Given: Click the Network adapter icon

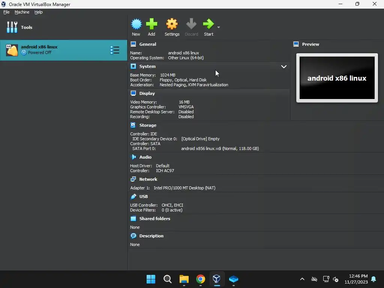Looking at the screenshot, I should 133,179.
